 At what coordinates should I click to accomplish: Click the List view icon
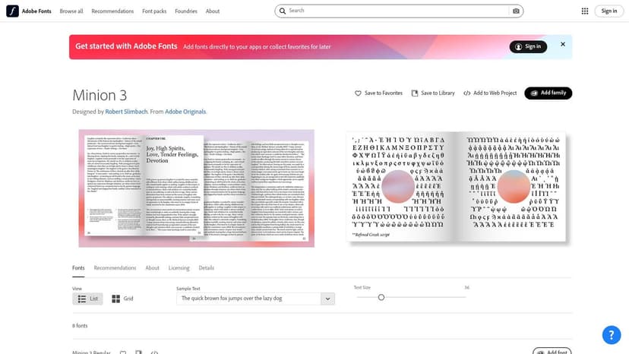pyautogui.click(x=82, y=299)
